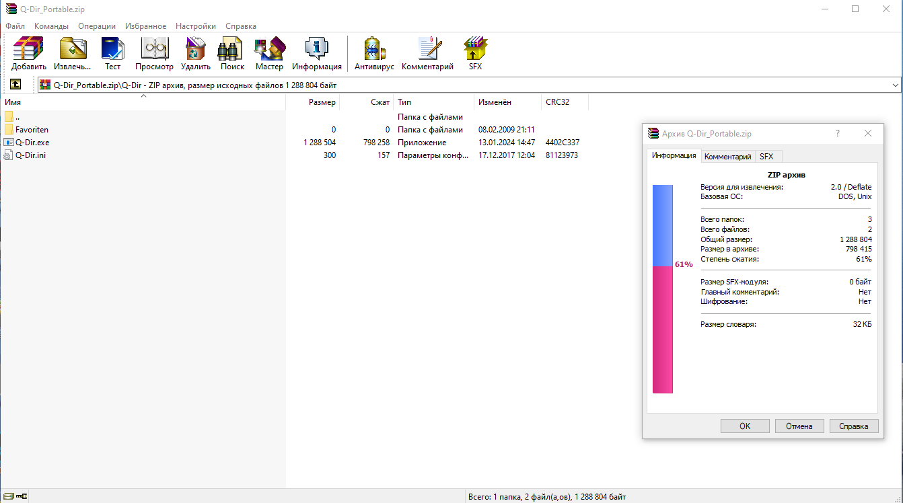The width and height of the screenshot is (903, 503).
Task: Select the Q-Dir.exe file icon
Action: (9, 143)
